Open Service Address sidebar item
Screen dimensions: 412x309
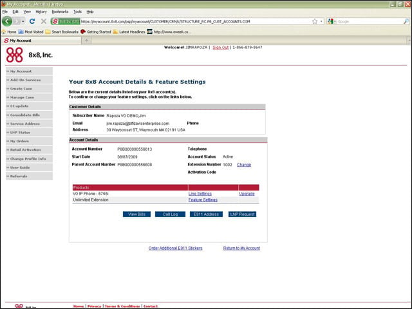(29, 124)
